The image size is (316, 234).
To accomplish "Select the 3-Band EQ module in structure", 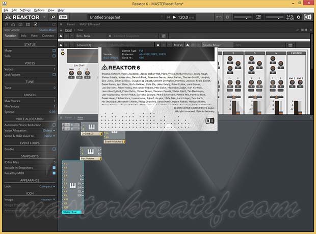I will tap(91, 129).
